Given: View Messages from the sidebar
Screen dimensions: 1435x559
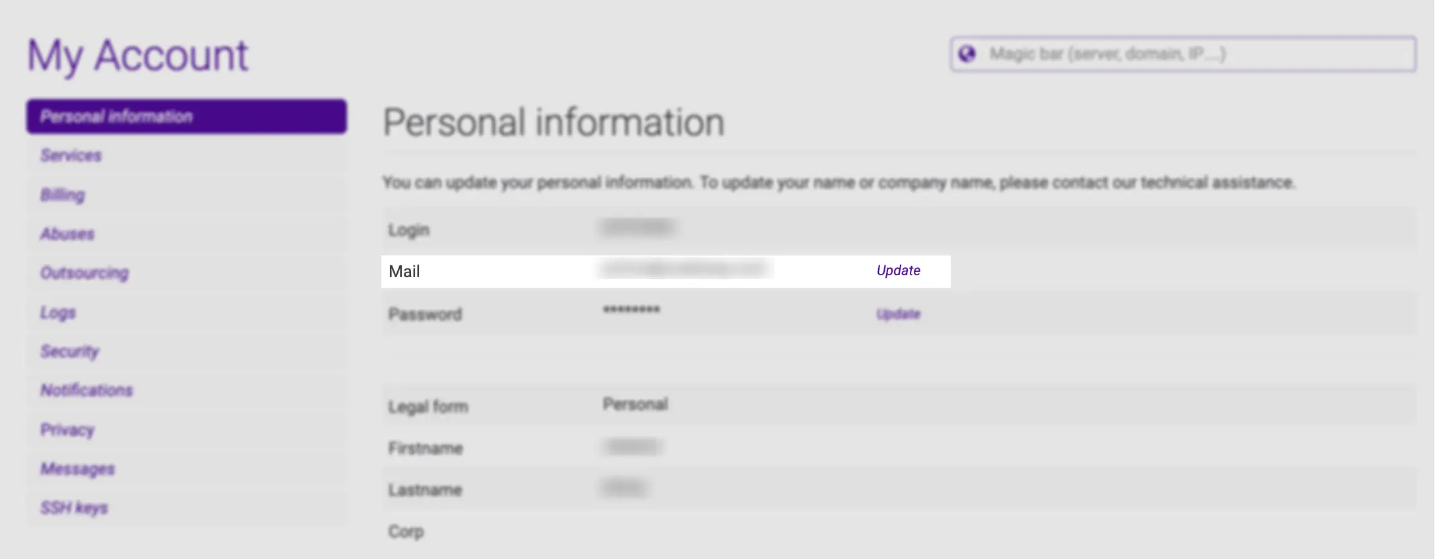Looking at the screenshot, I should pyautogui.click(x=77, y=469).
